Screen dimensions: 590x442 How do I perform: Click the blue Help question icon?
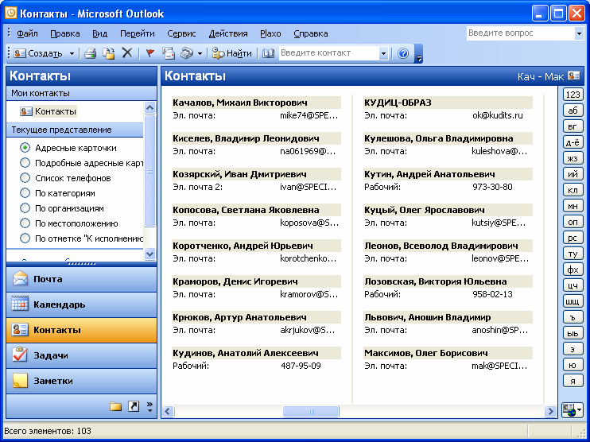point(403,53)
